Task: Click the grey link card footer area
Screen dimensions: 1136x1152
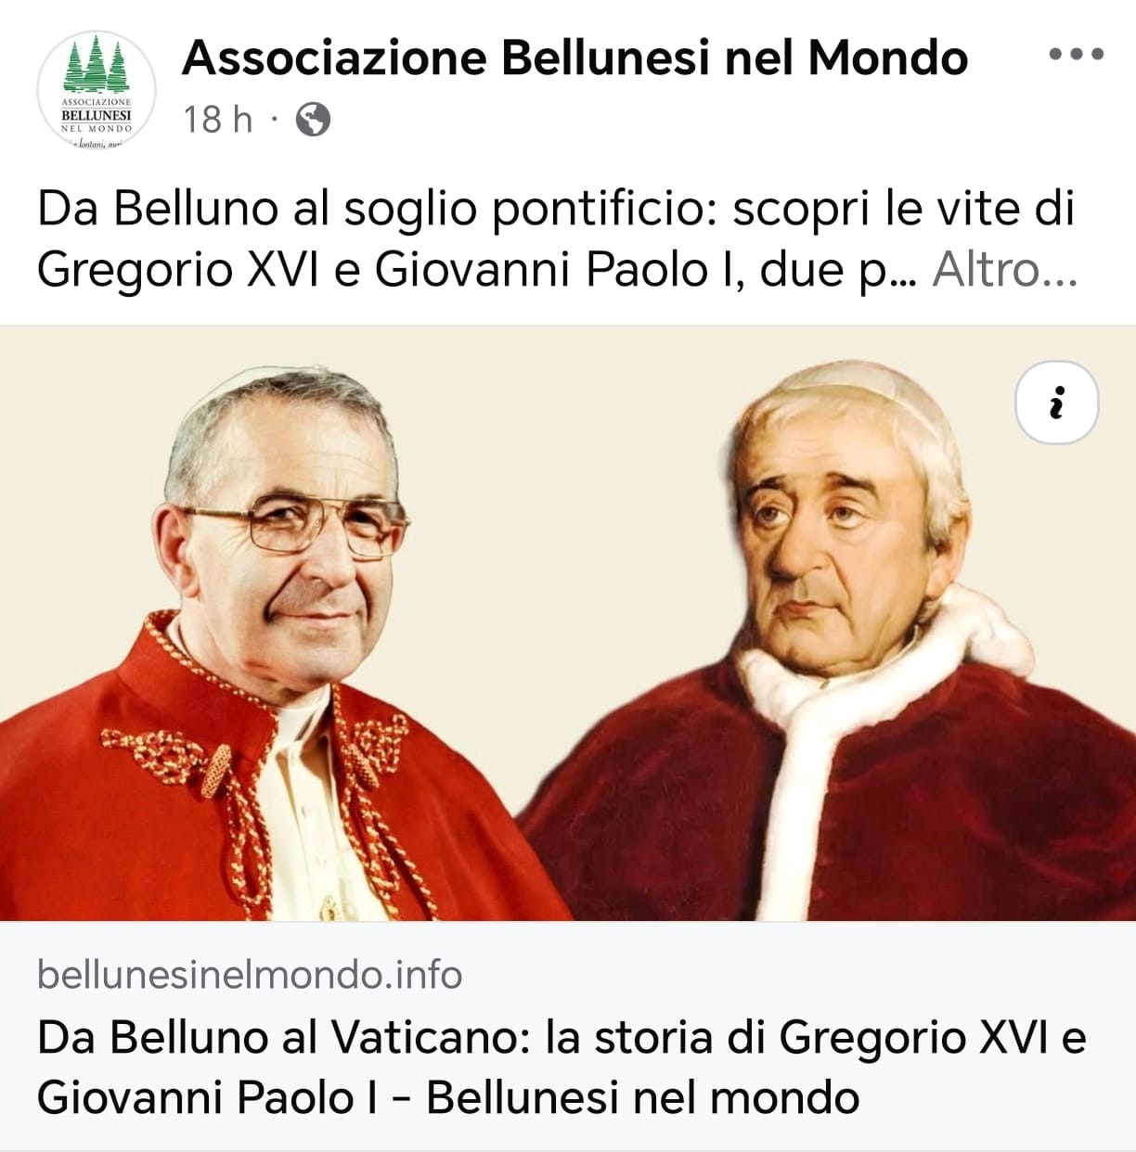Action: pyautogui.click(x=568, y=1036)
